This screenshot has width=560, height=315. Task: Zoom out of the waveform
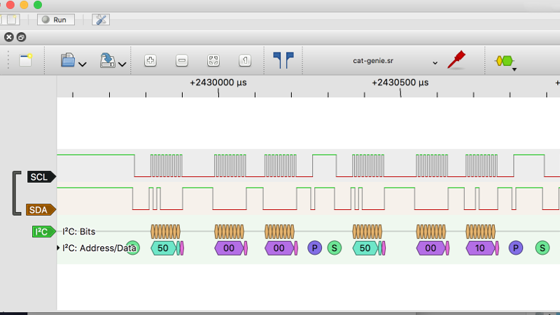click(181, 61)
